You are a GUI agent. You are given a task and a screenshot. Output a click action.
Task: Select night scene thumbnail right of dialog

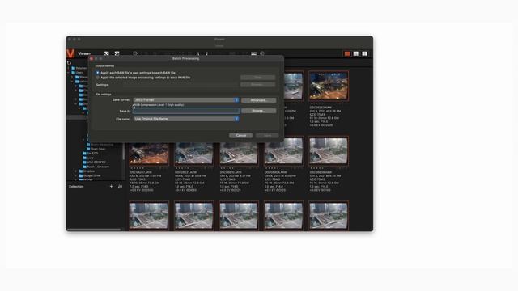click(329, 86)
